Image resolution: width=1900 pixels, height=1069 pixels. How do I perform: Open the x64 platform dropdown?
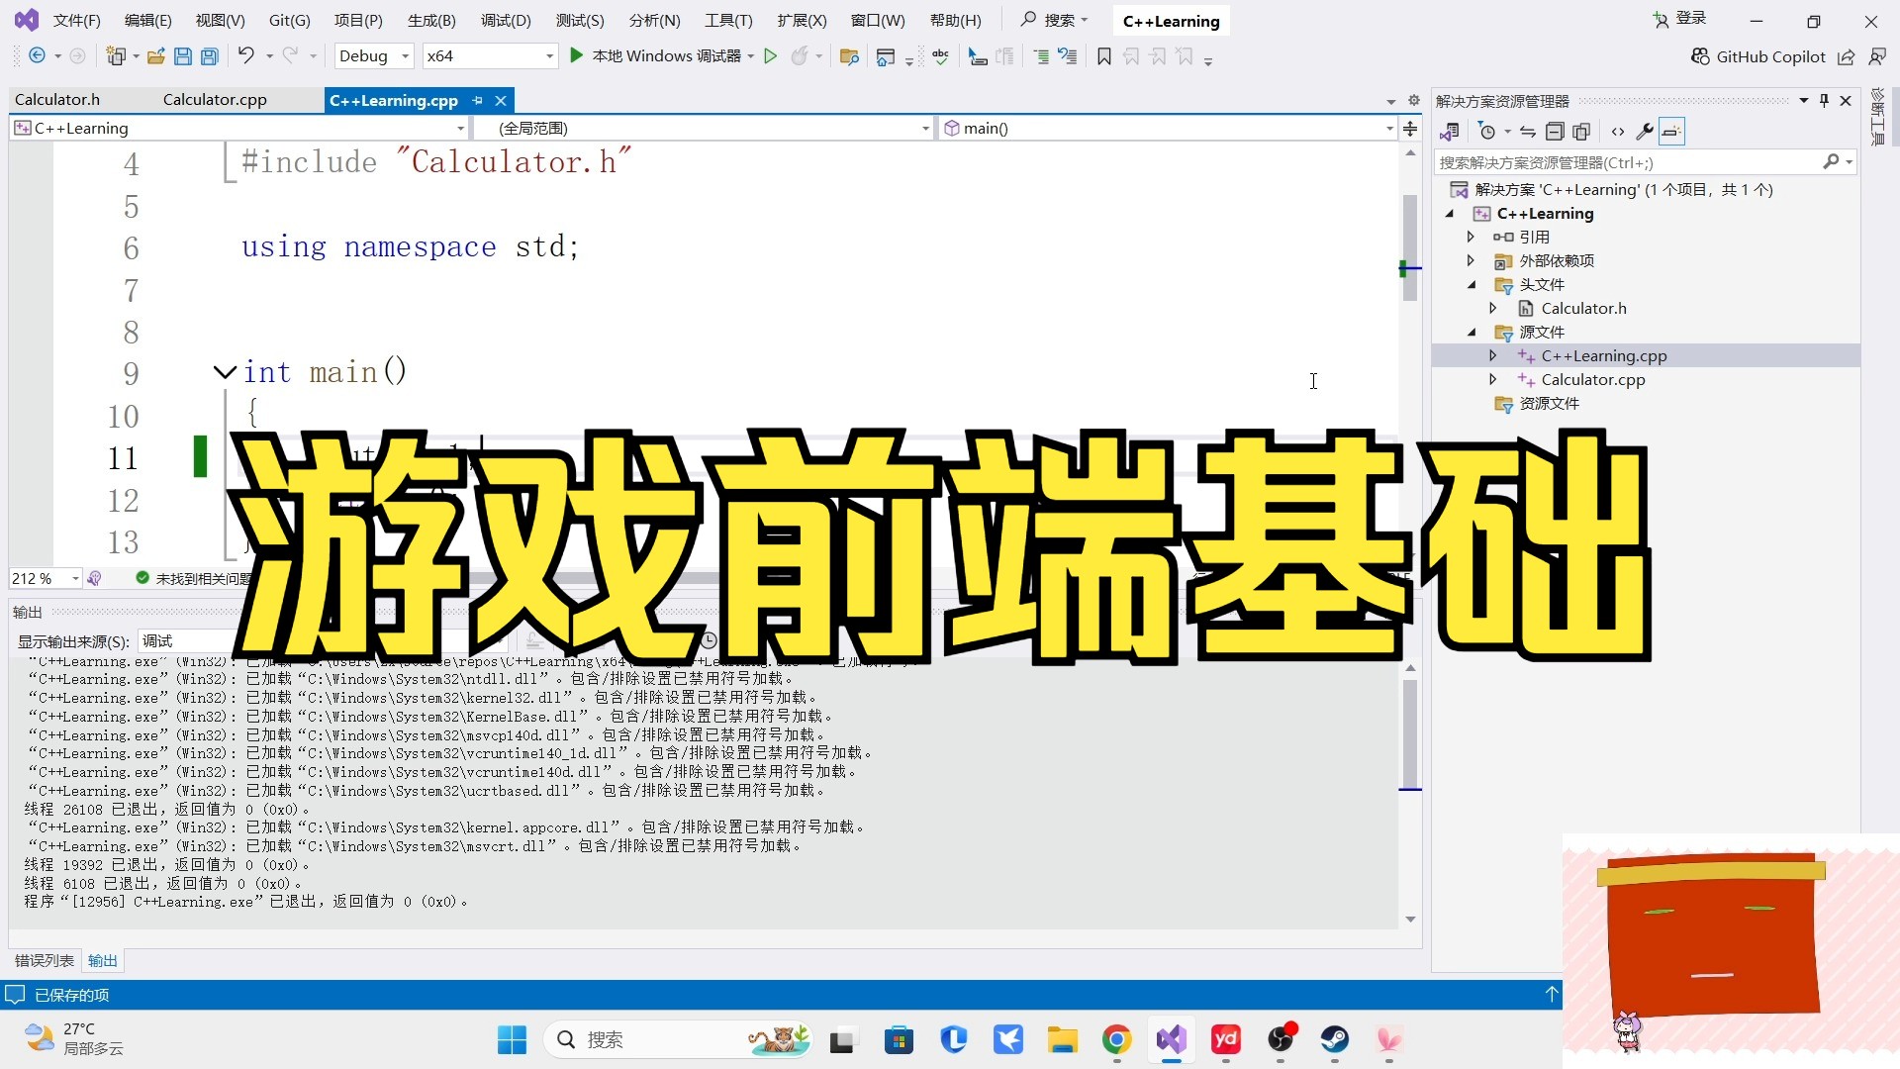(490, 56)
